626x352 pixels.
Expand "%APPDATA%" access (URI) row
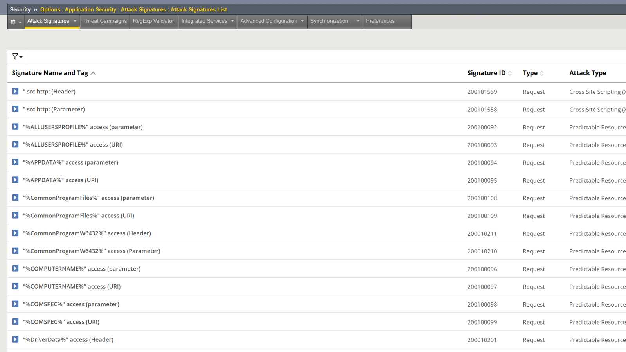(x=15, y=180)
